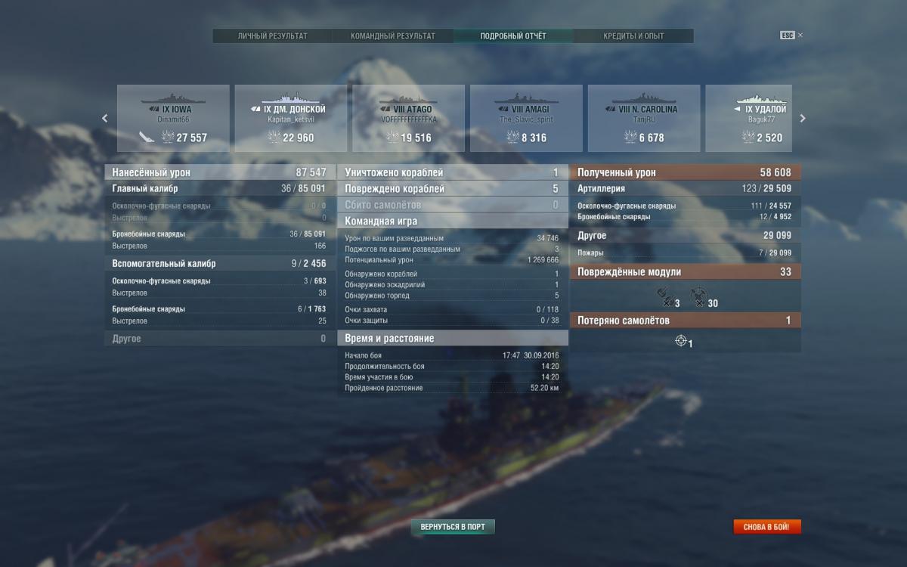This screenshot has height=567, width=907.
Task: Select the N. Carolina ship card
Action: coord(644,119)
